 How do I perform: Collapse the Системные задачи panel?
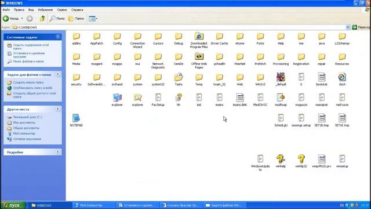coord(58,37)
